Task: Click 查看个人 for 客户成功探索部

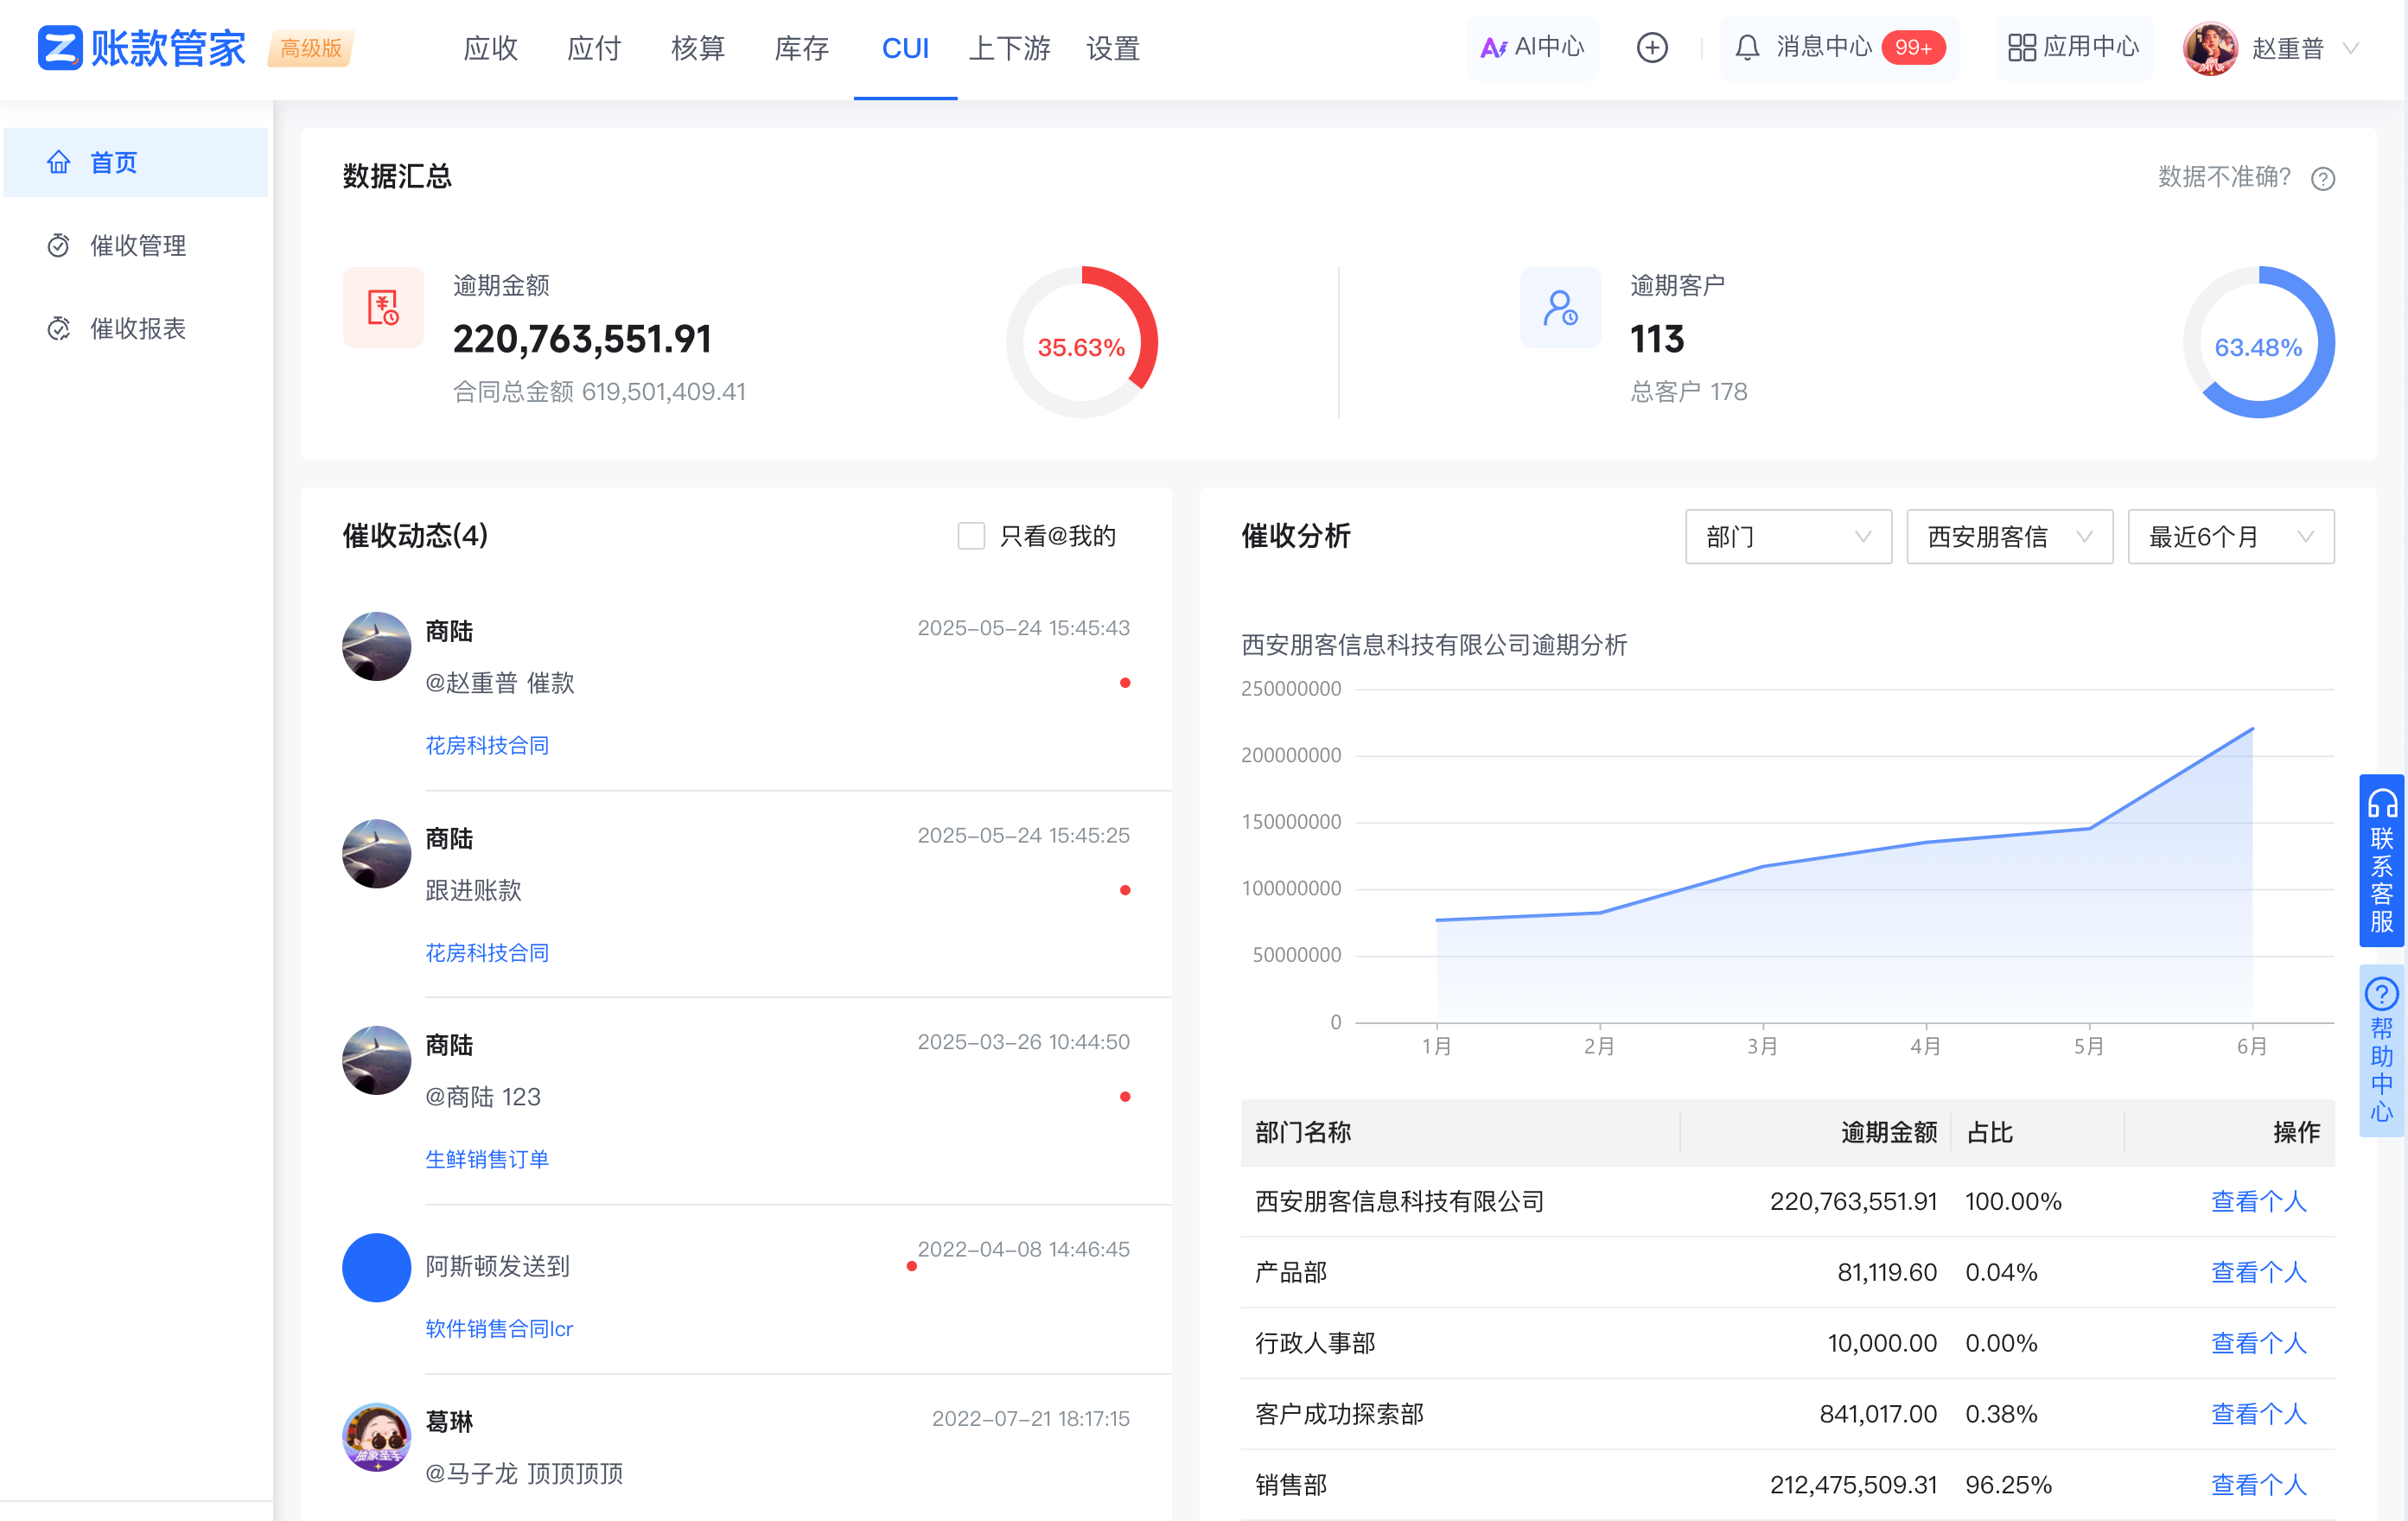Action: (x=2258, y=1414)
